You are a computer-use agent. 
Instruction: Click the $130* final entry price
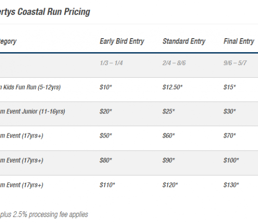[x=231, y=185]
